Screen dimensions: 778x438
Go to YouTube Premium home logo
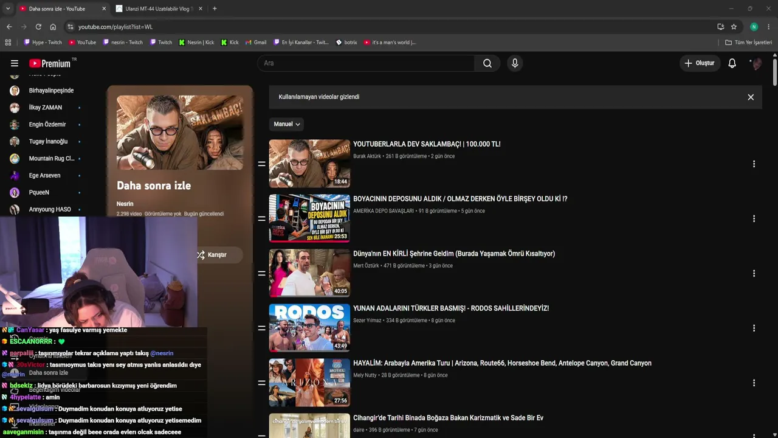point(50,63)
